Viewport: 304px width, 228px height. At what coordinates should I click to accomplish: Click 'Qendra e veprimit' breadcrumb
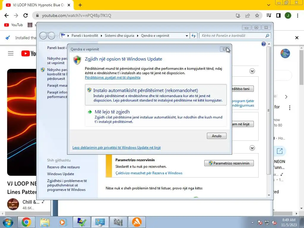155,36
